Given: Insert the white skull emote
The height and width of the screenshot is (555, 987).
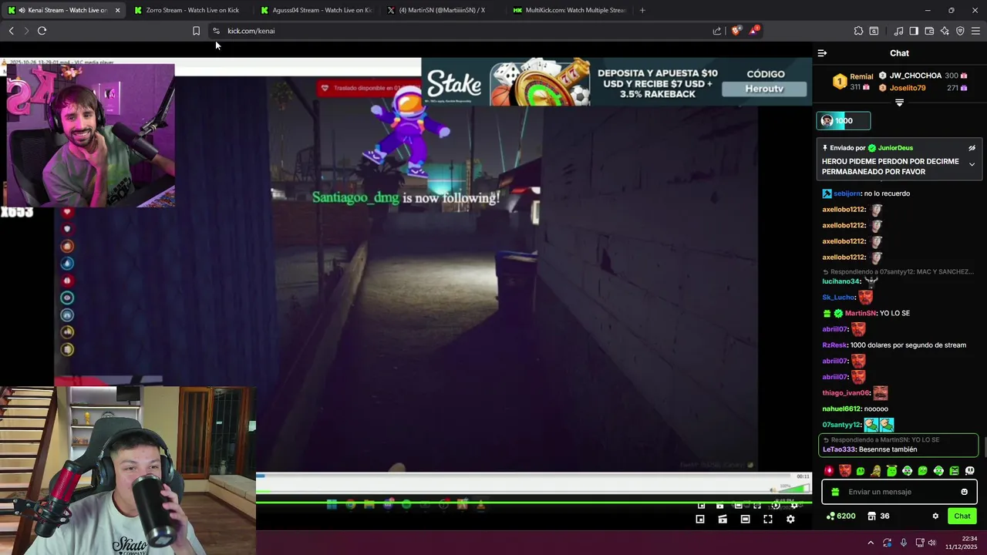Looking at the screenshot, I should coord(969,471).
